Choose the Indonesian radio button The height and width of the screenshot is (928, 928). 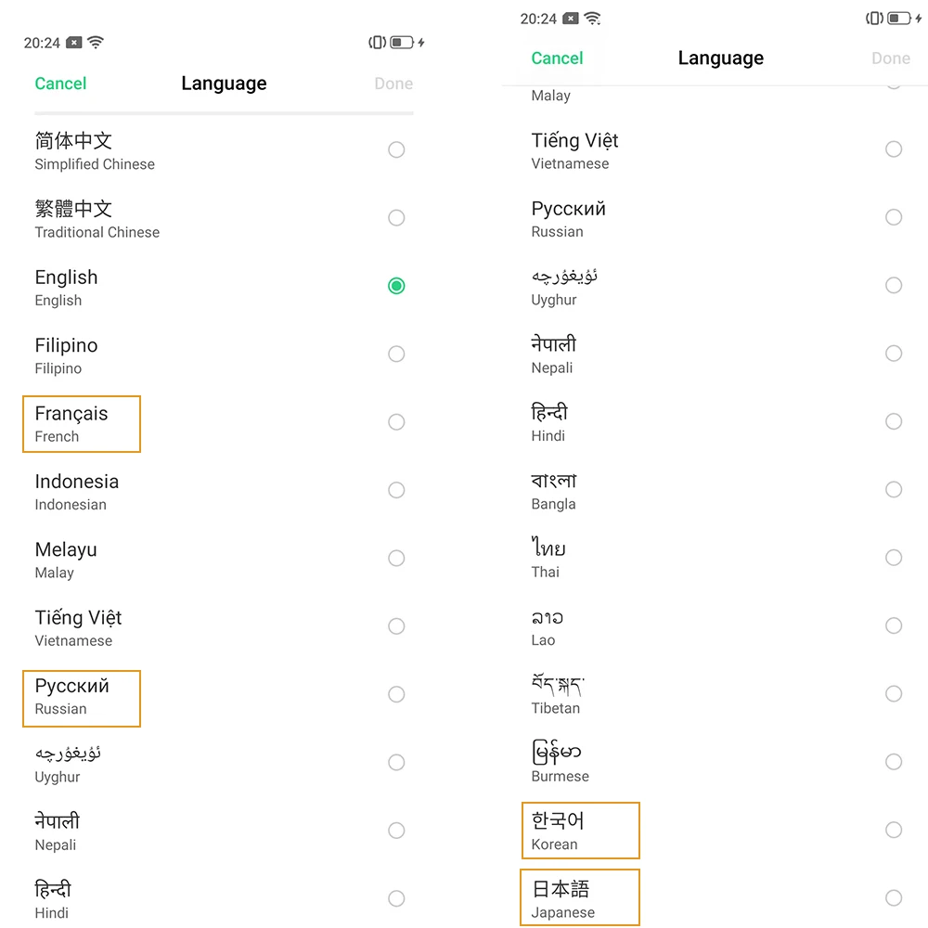tap(396, 490)
